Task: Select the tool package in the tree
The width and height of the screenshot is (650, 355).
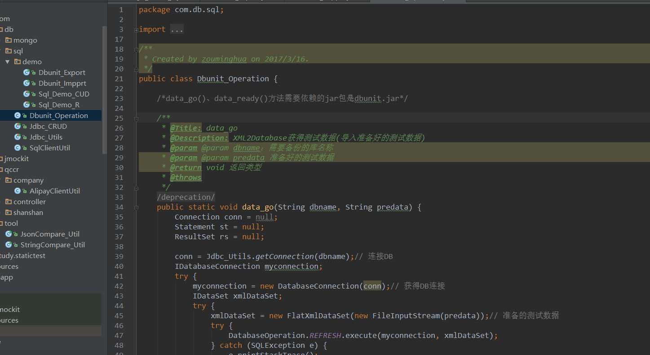Action: pyautogui.click(x=11, y=223)
